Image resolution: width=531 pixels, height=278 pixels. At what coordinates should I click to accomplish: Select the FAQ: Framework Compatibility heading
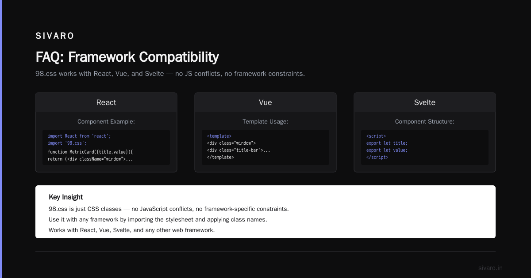pos(127,57)
